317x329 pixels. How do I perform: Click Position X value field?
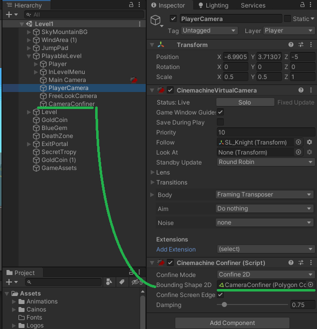235,56
